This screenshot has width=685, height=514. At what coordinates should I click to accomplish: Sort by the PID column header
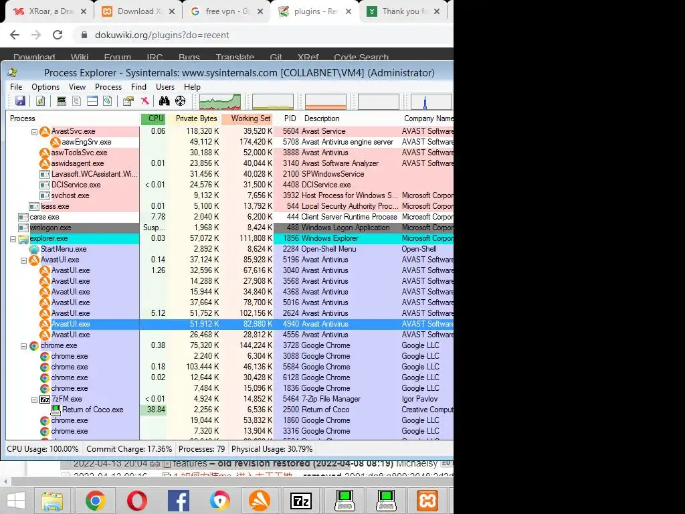click(288, 118)
